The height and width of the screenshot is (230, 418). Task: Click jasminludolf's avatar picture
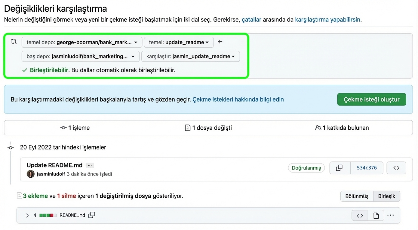click(31, 174)
